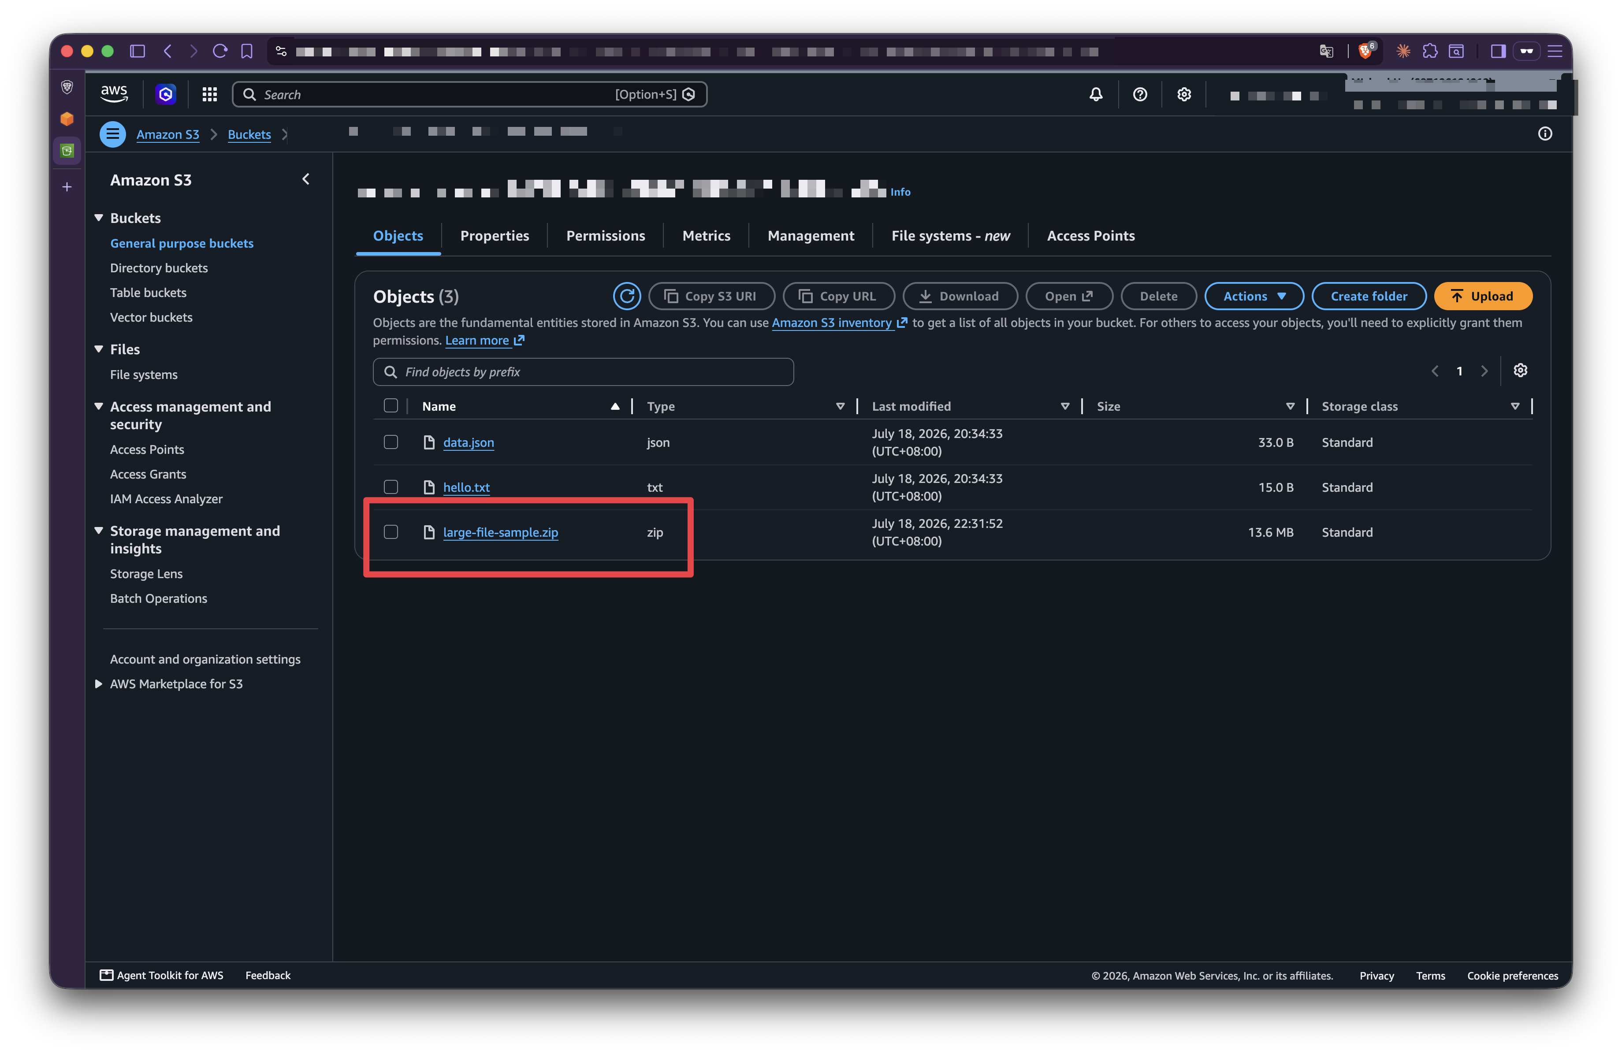Click the Copy URL button
1622x1054 pixels.
click(839, 297)
